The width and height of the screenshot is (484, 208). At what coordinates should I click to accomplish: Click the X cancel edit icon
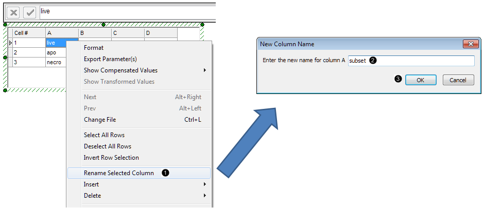pyautogui.click(x=13, y=12)
